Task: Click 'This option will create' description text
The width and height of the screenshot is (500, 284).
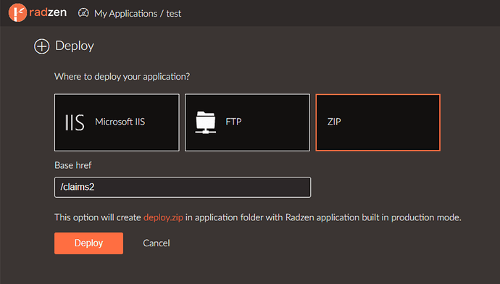Action: 98,217
